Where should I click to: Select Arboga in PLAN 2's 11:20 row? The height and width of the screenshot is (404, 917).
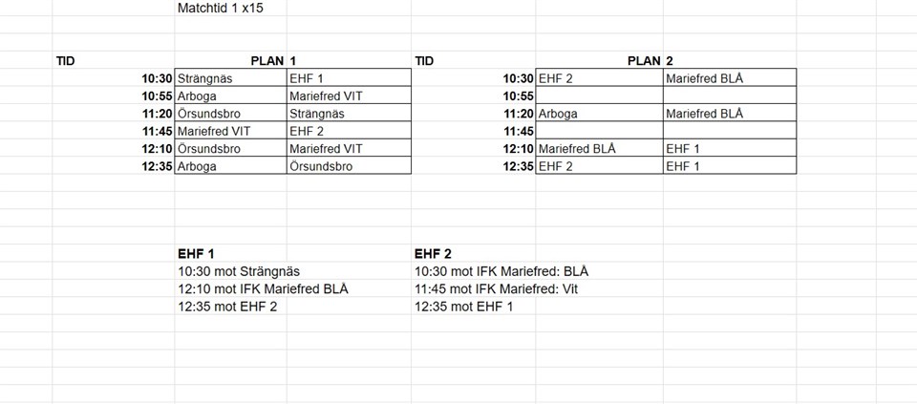(559, 113)
